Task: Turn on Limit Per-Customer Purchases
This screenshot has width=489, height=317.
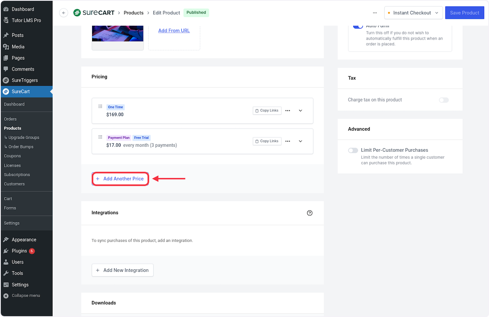Action: (x=353, y=150)
